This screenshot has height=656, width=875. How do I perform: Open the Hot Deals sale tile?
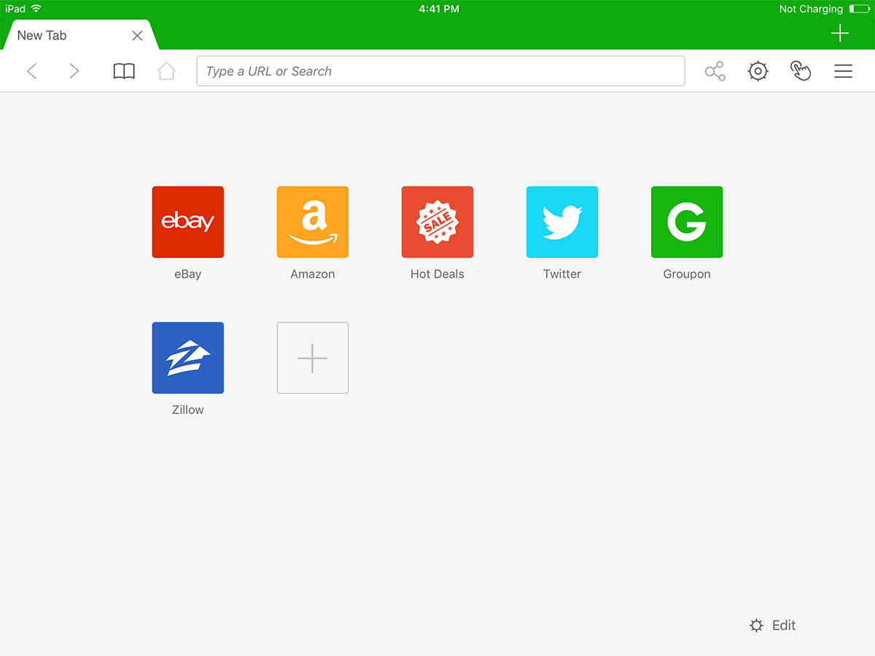(437, 222)
